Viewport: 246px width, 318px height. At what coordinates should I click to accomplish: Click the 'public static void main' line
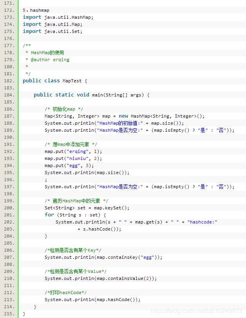pos(92,95)
